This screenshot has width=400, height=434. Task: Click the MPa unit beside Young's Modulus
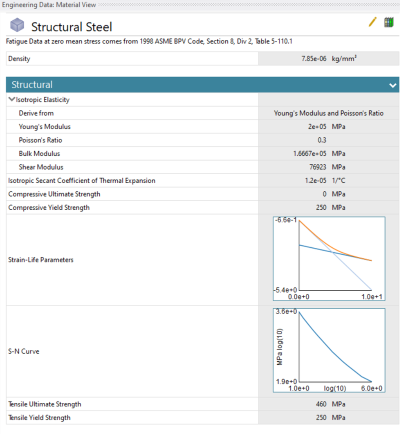point(338,127)
